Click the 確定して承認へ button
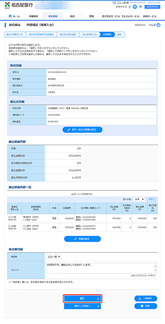165x324 pixels. 82,306
